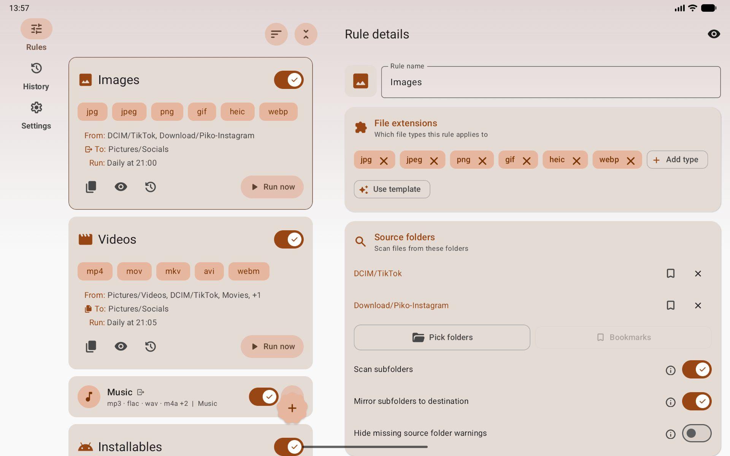Remove the Download/Piko-Instagram source folder
This screenshot has width=730, height=456.
698,306
